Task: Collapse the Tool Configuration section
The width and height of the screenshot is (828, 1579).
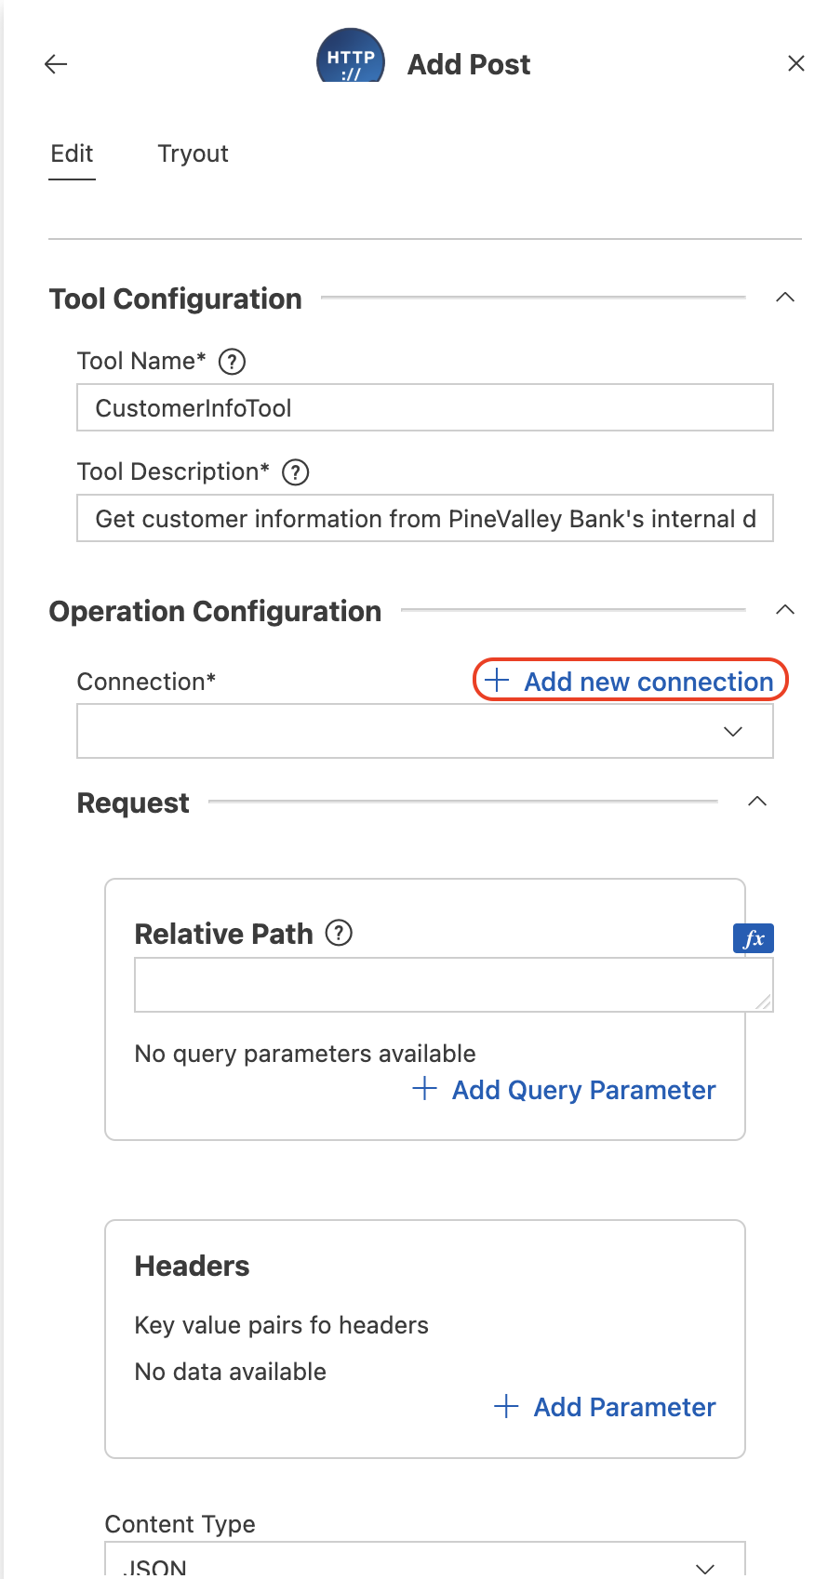Action: click(785, 298)
